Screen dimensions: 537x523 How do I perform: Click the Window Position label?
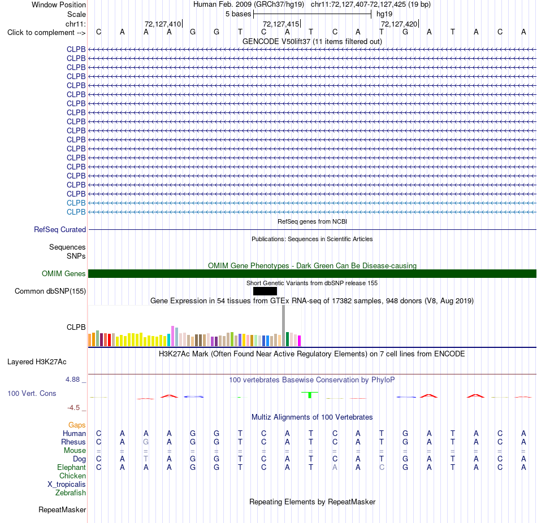point(59,5)
